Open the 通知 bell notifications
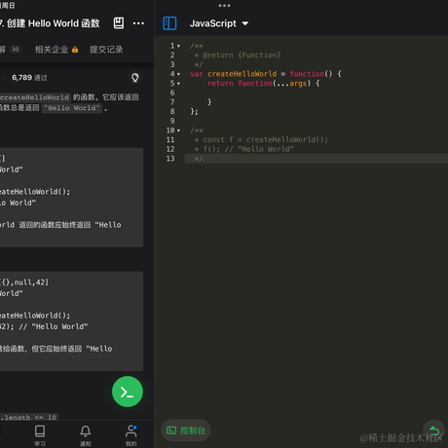This screenshot has width=448, height=448. coord(86,435)
